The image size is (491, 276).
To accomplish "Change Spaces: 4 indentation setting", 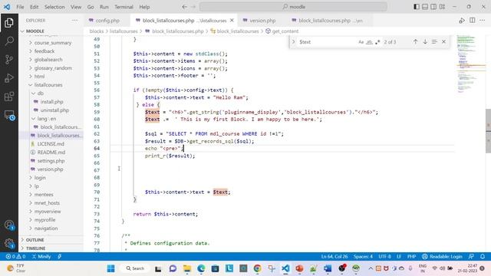I will (363, 256).
